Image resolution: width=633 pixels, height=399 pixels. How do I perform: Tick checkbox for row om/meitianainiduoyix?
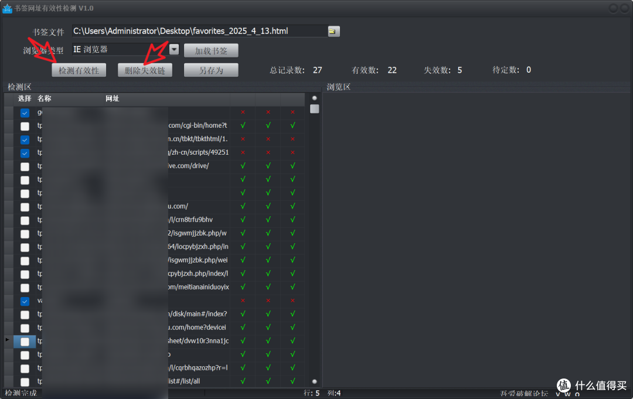tap(25, 288)
